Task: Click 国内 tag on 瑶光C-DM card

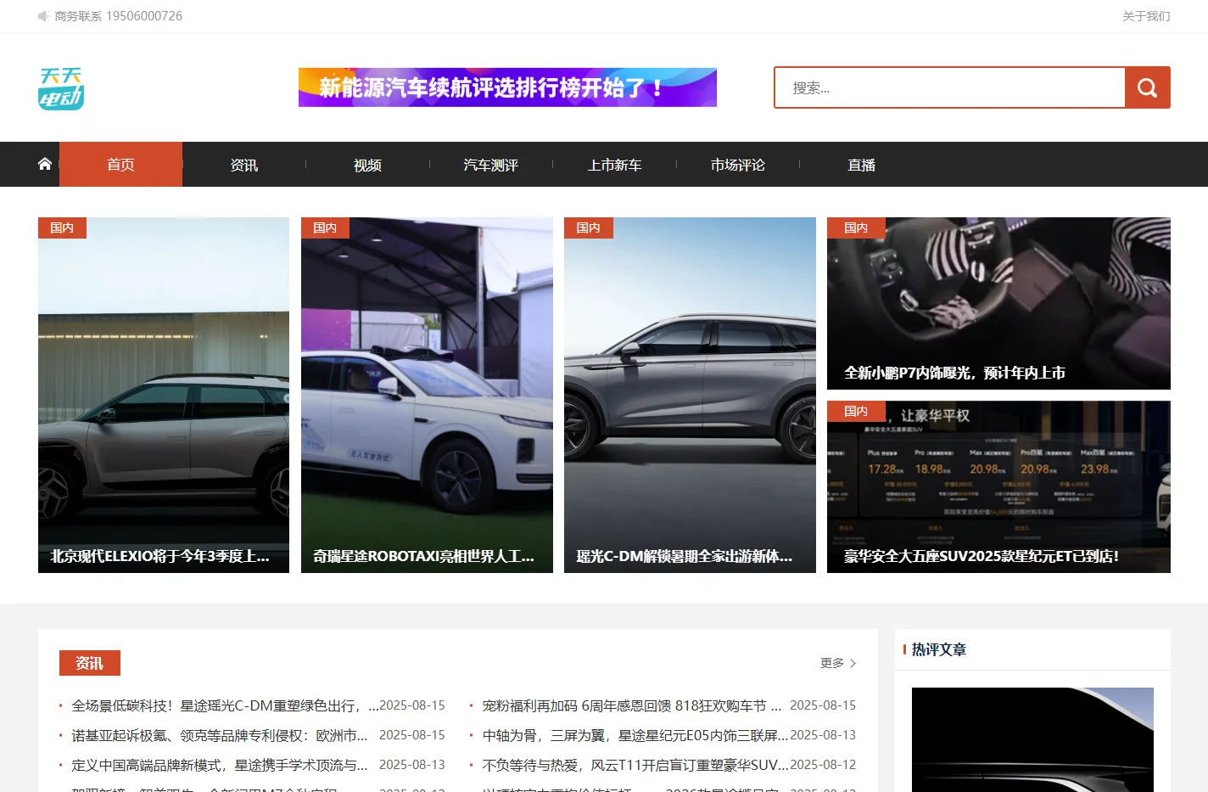Action: [588, 227]
